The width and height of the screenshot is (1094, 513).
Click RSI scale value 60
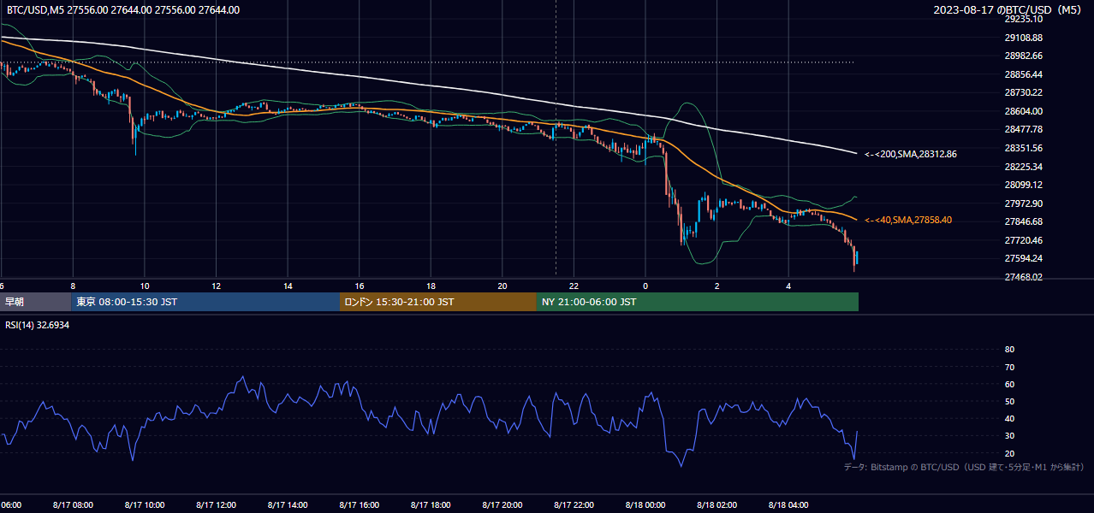pos(1009,384)
